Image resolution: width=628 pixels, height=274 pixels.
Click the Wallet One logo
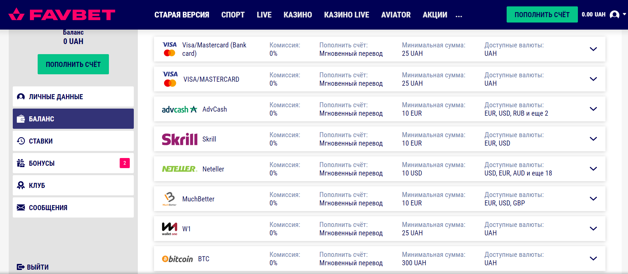click(x=169, y=229)
